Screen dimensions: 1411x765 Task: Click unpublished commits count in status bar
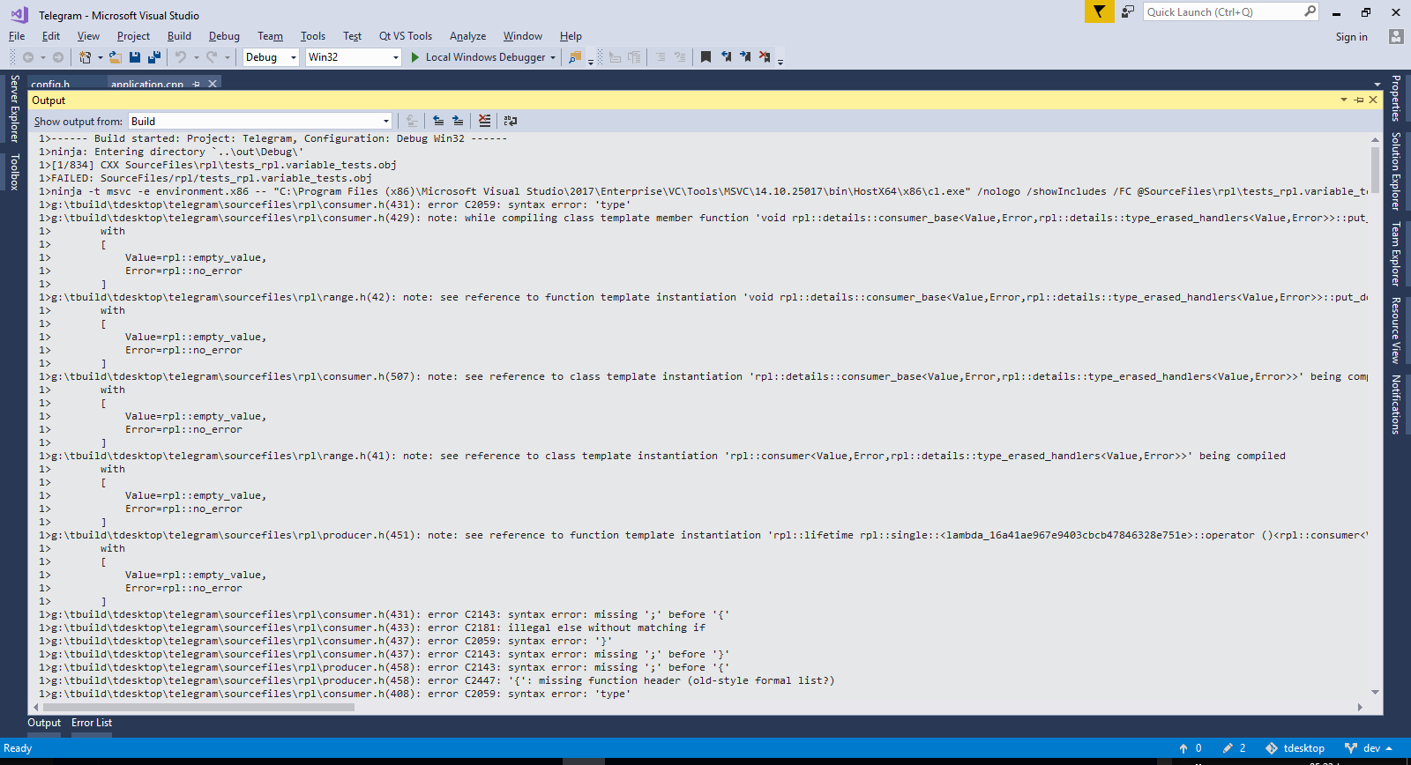tap(1191, 748)
